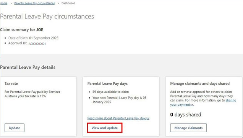243x138 pixels.
Task: Open Parental Leave Pay circumstances breadcrumb
Action: 34,3
